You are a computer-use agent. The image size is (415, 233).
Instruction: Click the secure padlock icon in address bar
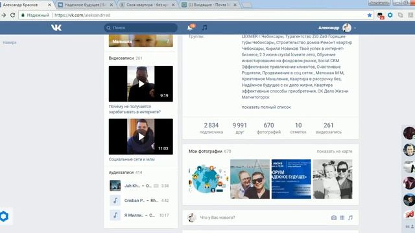[23, 15]
